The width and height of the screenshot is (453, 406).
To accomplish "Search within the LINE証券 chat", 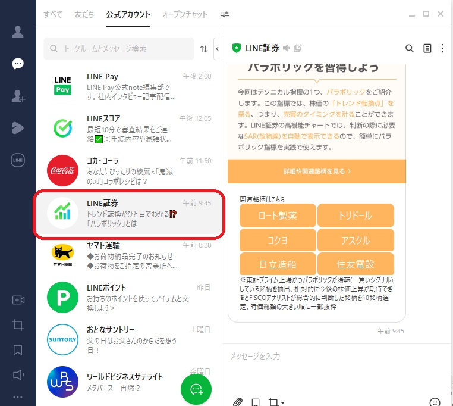I will click(x=410, y=48).
